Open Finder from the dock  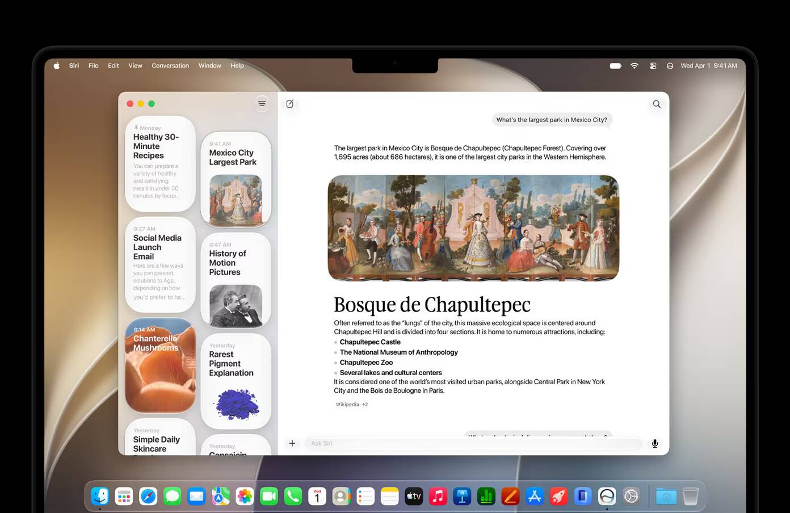pos(100,497)
